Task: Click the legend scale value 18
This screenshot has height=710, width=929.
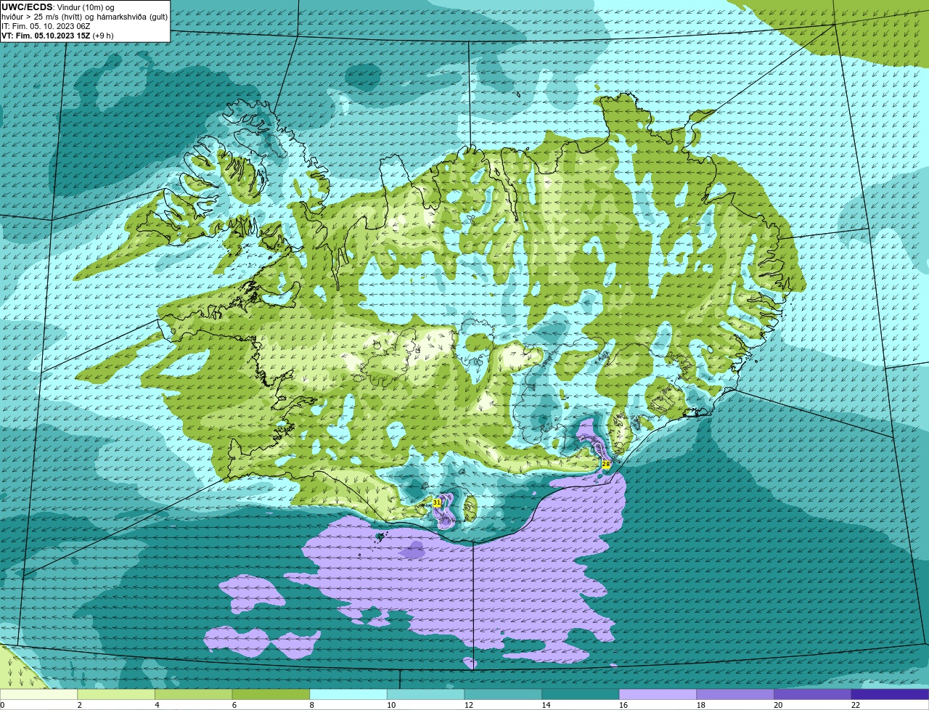Action: [x=701, y=705]
